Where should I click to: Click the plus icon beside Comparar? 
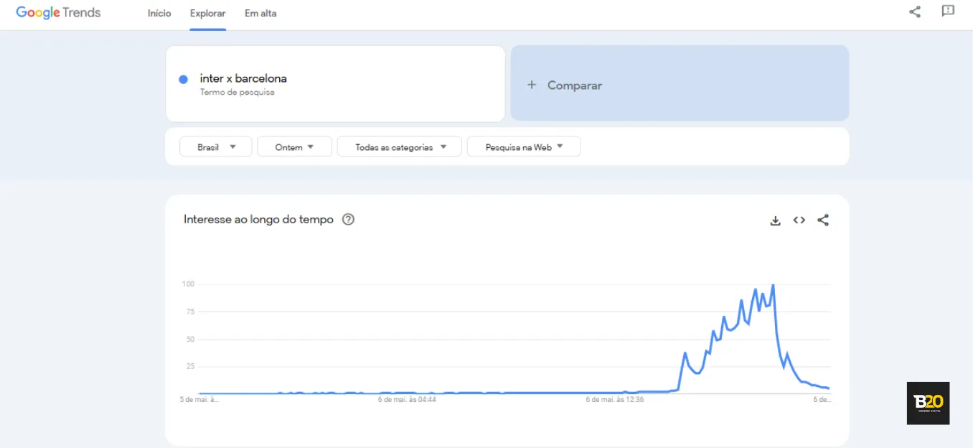[532, 85]
